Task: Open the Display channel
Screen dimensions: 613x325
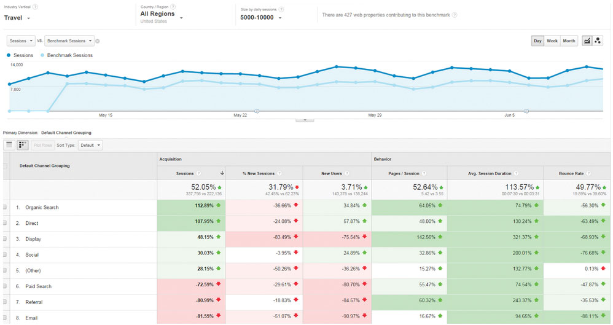Action: (33, 239)
